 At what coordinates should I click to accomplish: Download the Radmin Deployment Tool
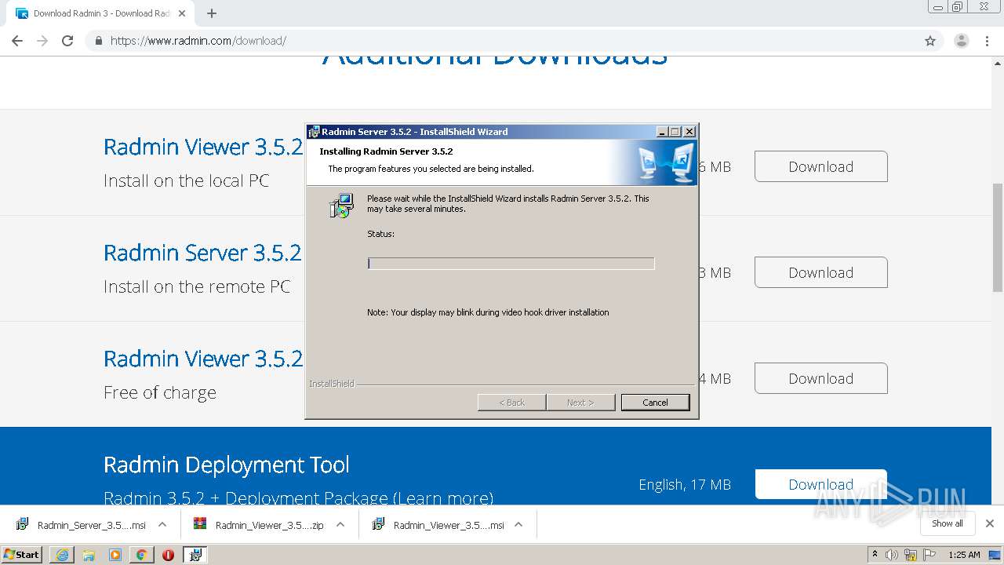coord(820,484)
